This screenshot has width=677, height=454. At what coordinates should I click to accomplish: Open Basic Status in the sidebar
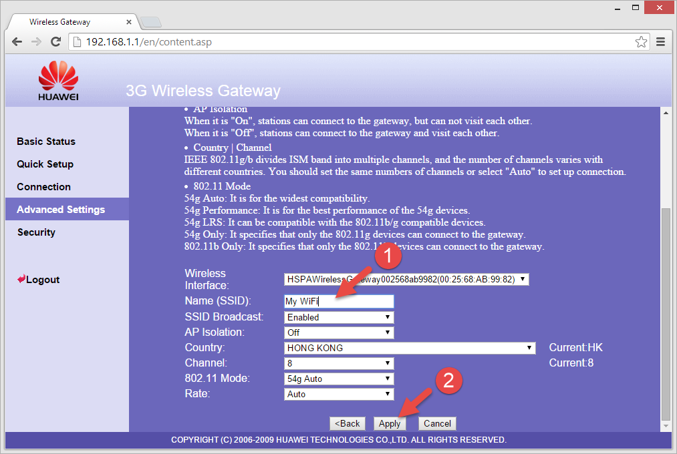[46, 142]
